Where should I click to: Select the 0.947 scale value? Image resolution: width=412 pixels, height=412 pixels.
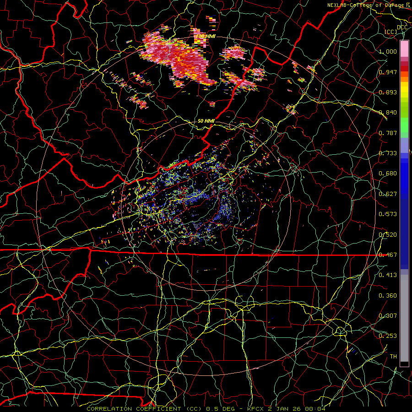pyautogui.click(x=388, y=72)
